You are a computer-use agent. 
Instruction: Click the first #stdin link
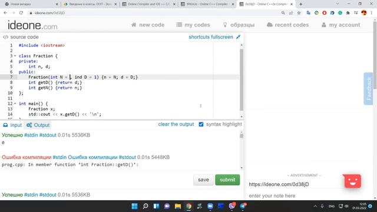click(31, 135)
